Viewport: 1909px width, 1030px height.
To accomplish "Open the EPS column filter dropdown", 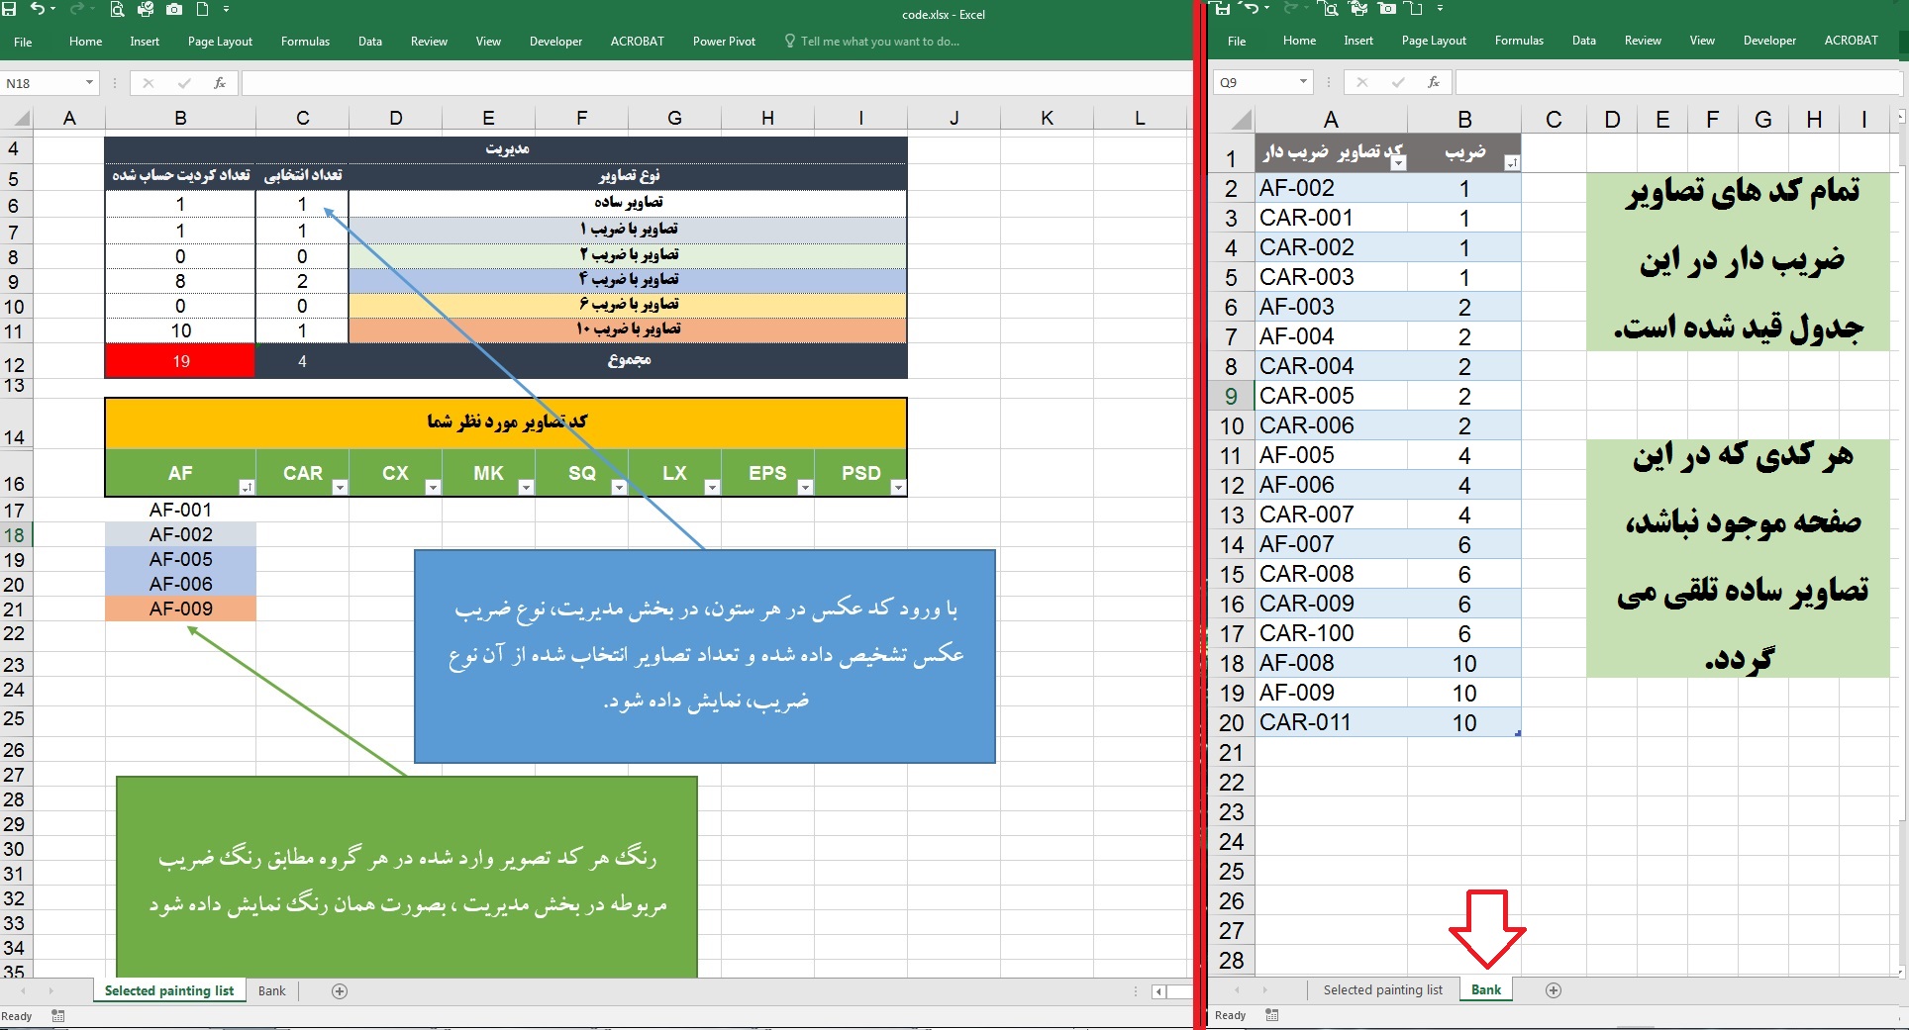I will pos(805,487).
